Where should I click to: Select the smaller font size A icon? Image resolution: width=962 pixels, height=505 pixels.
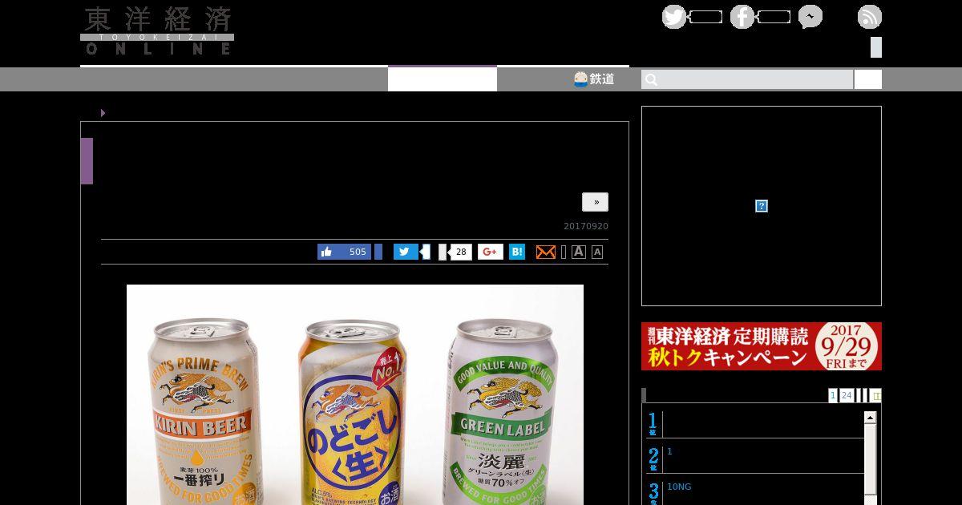(x=597, y=252)
